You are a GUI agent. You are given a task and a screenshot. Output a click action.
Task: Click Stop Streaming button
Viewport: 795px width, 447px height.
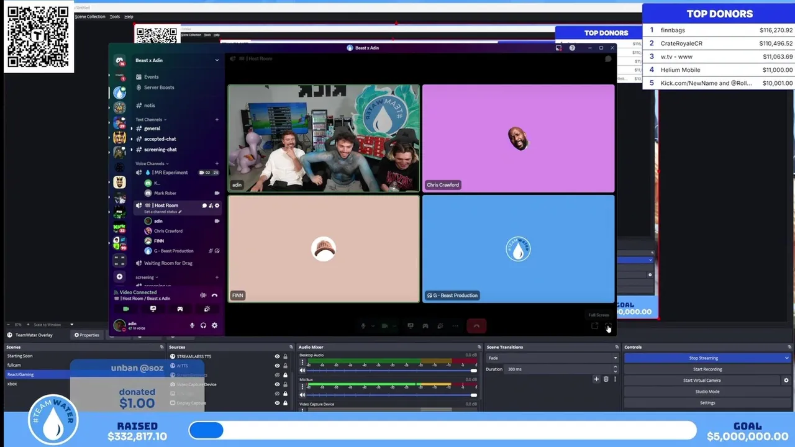tap(703, 358)
